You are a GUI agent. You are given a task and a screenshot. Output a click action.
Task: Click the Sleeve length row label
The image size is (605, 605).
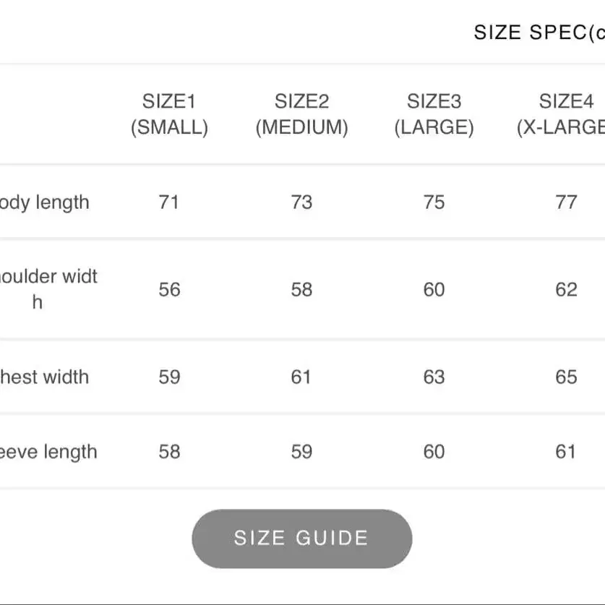click(x=48, y=452)
